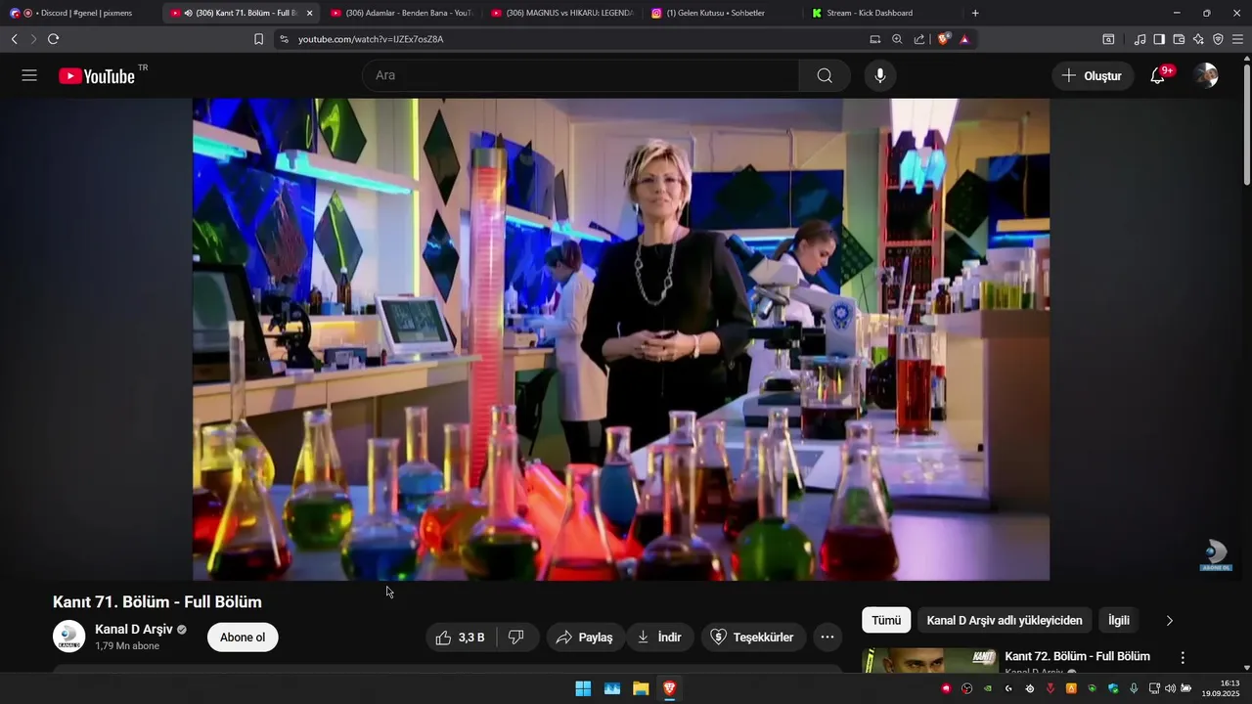This screenshot has width=1252, height=704.
Task: Share this page from the address bar
Action: pos(919,39)
